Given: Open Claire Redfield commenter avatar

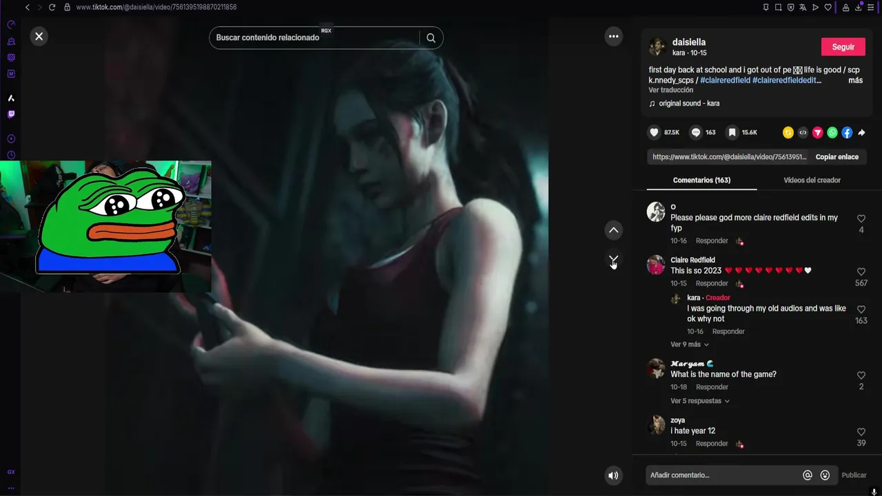Looking at the screenshot, I should click(656, 265).
